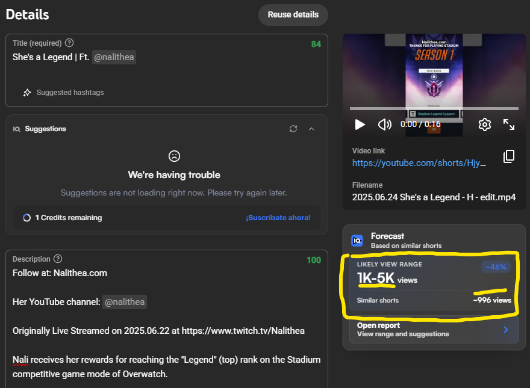Click the Suggested hashtags sparkle icon
This screenshot has height=388, width=530.
tap(27, 93)
